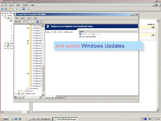161x121 pixels.
Task: Open Help icon in Group Policy Management toolbar
Action: click(x=24, y=9)
